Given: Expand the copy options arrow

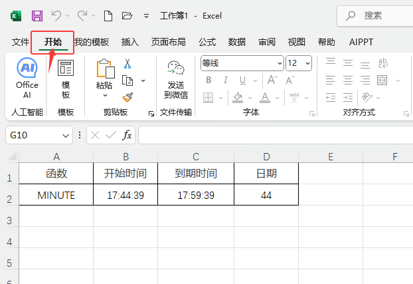Looking at the screenshot, I should point(143,80).
